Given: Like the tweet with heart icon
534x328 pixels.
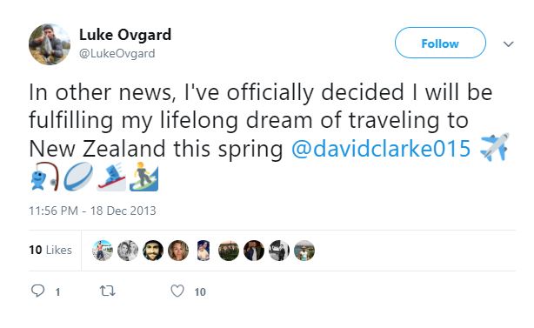Looking at the screenshot, I should coord(177,291).
